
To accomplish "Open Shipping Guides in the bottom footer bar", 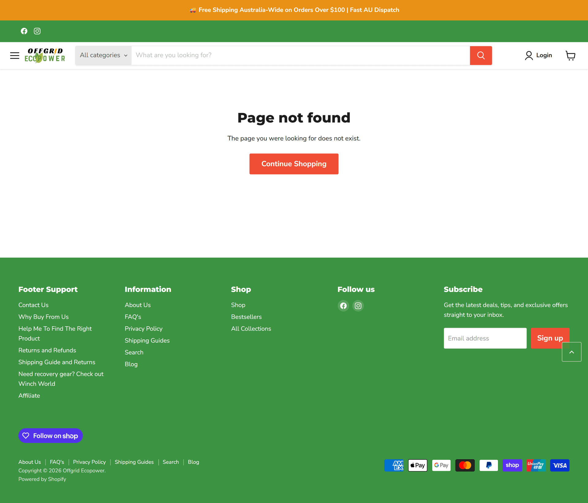I will tap(134, 462).
